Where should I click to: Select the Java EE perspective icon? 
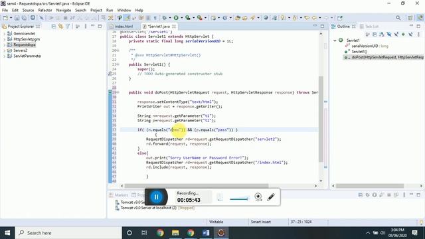[x=420, y=18]
